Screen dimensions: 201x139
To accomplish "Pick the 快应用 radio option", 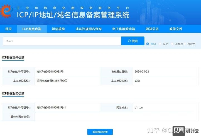I will [185, 44].
